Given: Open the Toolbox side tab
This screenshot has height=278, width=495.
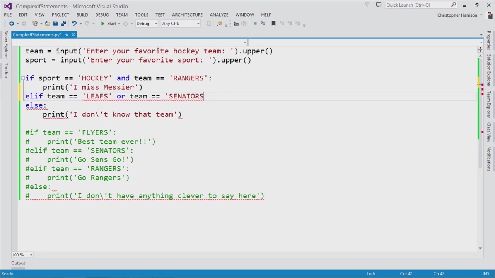Looking at the screenshot, I should pyautogui.click(x=6, y=71).
